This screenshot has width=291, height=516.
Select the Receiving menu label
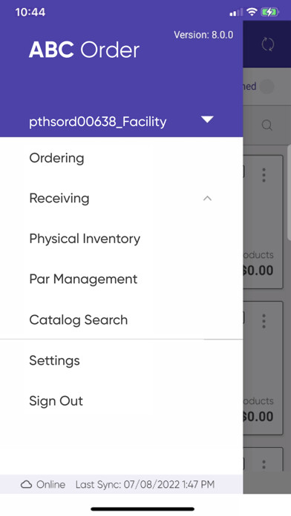pos(59,199)
